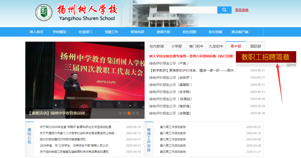The height and width of the screenshot is (158, 301).
Task: Click the blue magnifier search button
Action: coord(224,10)
